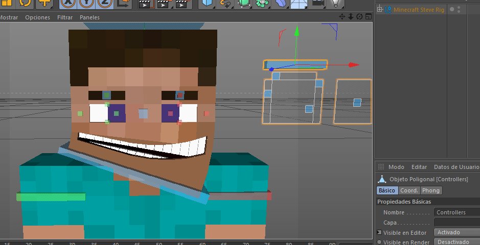Click the Minecraft Steve Rig null icon
The width and height of the screenshot is (480, 245).
388,10
